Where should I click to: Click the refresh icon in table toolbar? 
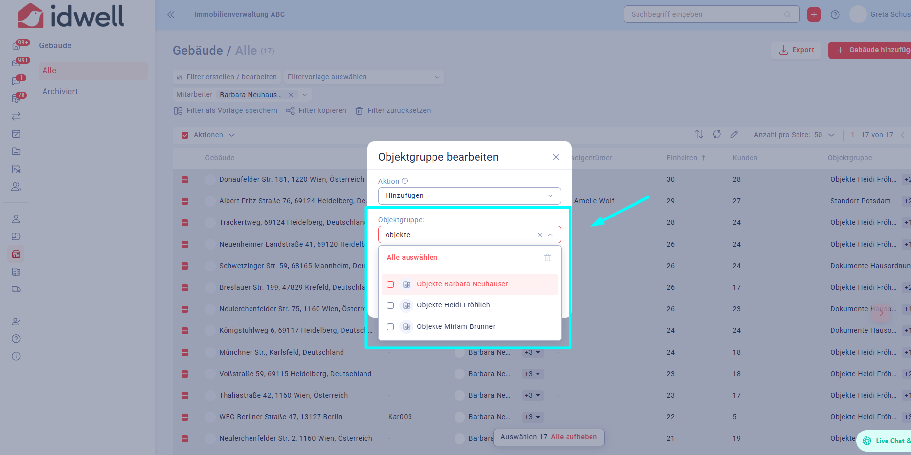tap(717, 134)
